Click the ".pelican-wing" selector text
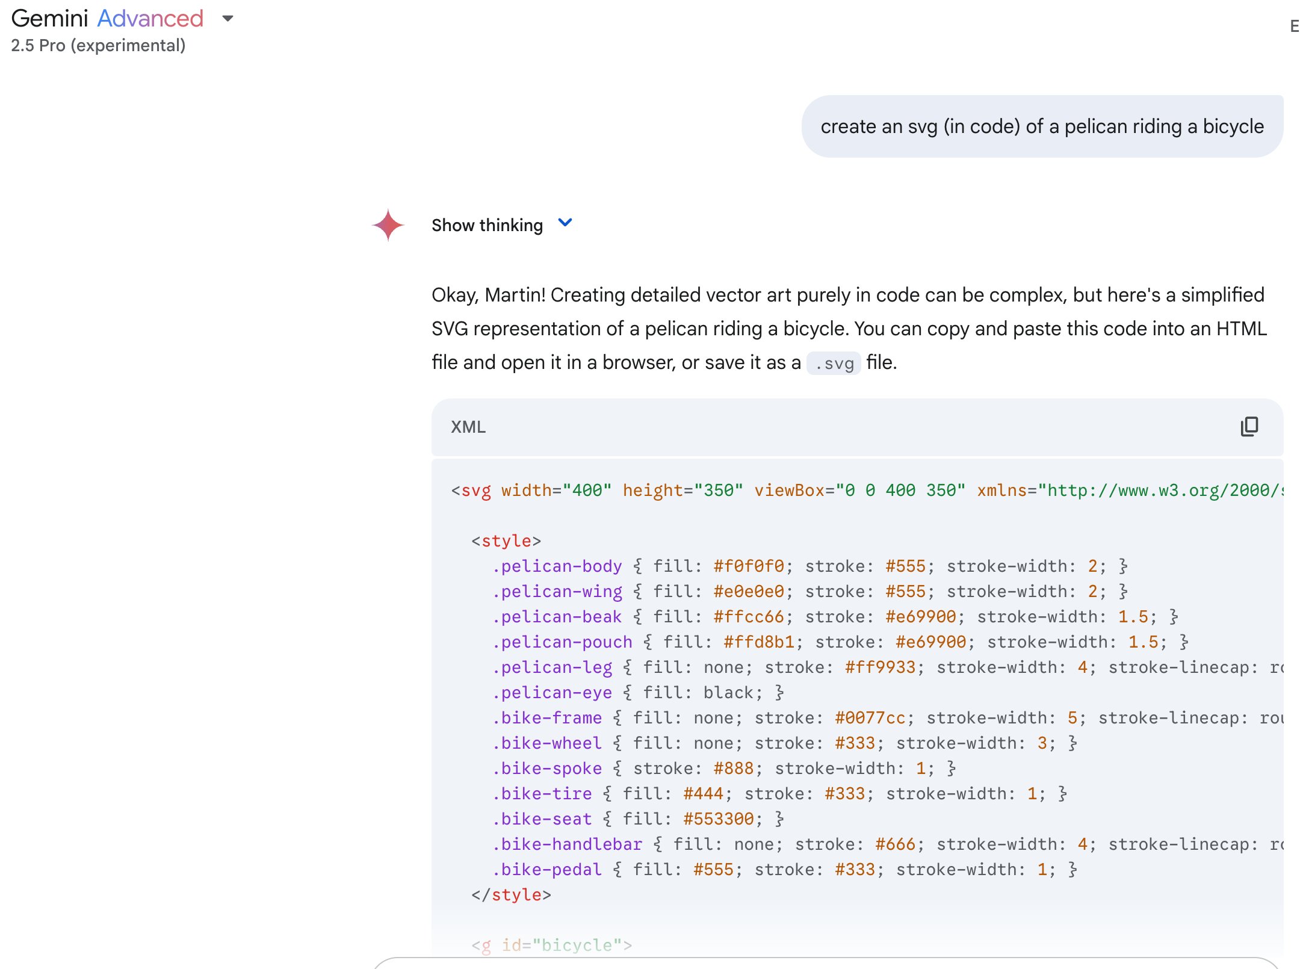This screenshot has height=969, width=1300. click(x=557, y=592)
